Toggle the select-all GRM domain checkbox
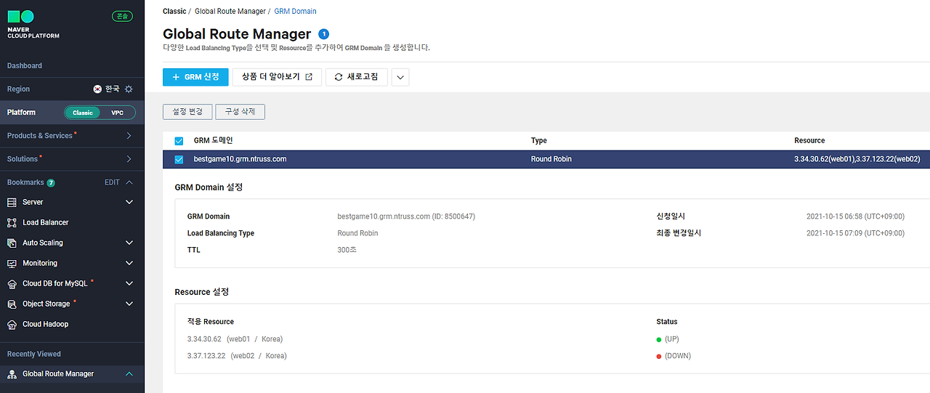Image resolution: width=930 pixels, height=393 pixels. tap(179, 141)
